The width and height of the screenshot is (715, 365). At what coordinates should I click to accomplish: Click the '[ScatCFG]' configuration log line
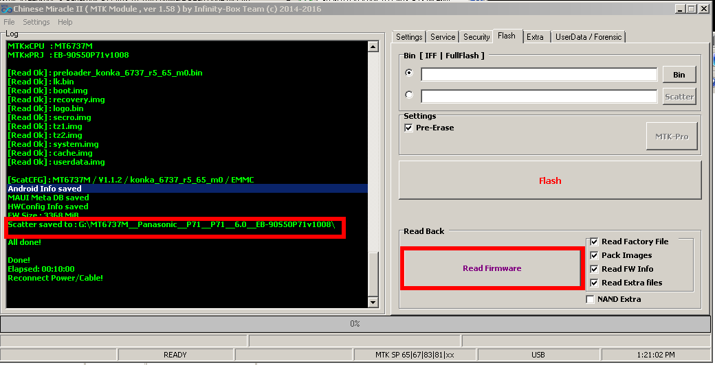tap(131, 180)
